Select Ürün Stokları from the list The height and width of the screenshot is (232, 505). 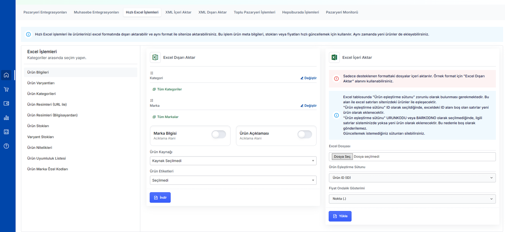point(38,126)
